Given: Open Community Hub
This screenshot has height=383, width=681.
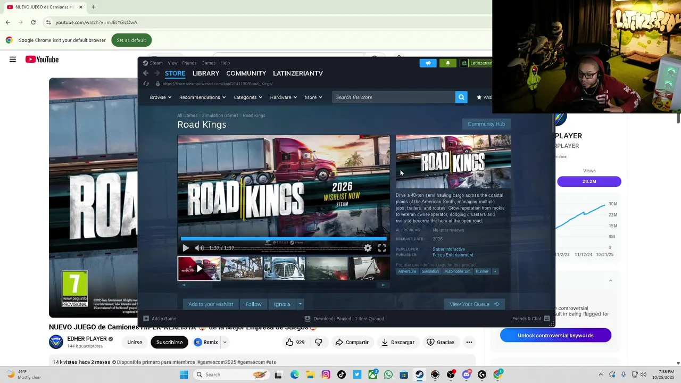Looking at the screenshot, I should (x=486, y=124).
